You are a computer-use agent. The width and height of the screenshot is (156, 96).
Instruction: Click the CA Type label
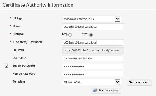click(x=18, y=18)
